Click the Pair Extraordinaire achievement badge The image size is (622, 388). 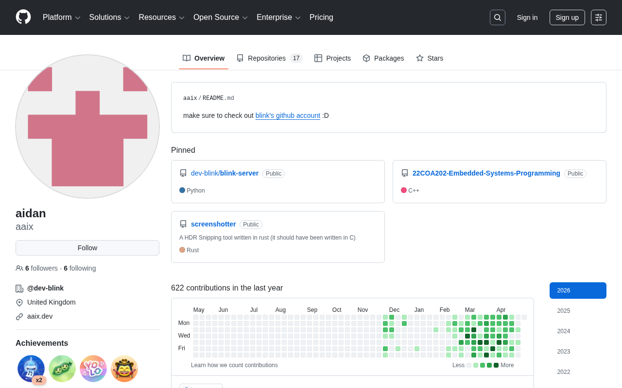point(62,369)
